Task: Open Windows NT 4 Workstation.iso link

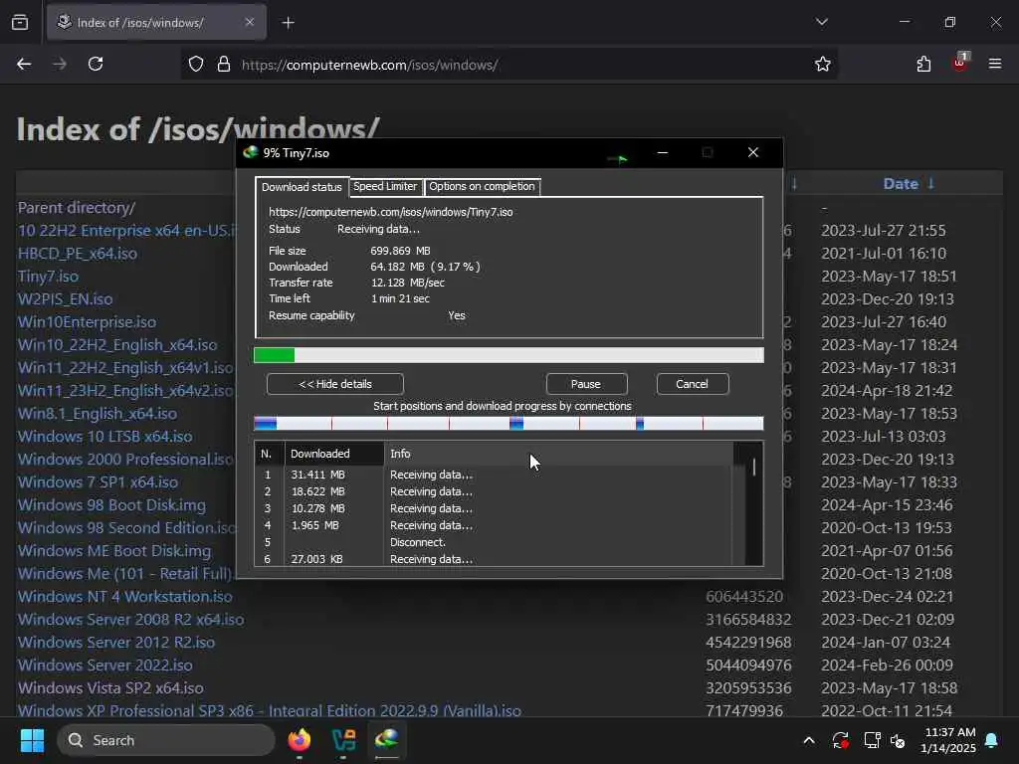Action: click(x=124, y=597)
